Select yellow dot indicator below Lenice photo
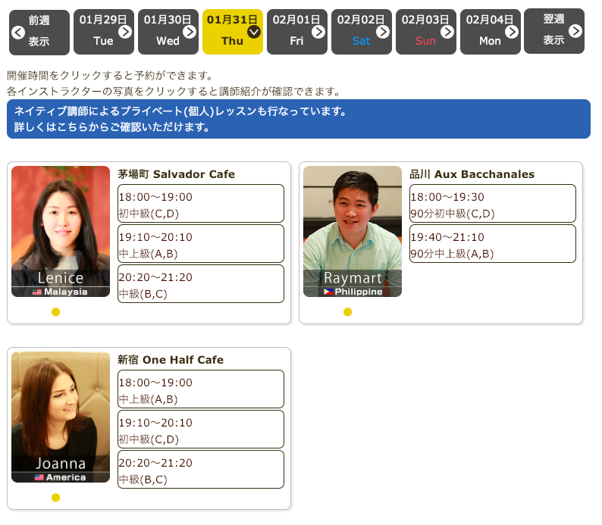This screenshot has width=602, height=525. [x=55, y=312]
